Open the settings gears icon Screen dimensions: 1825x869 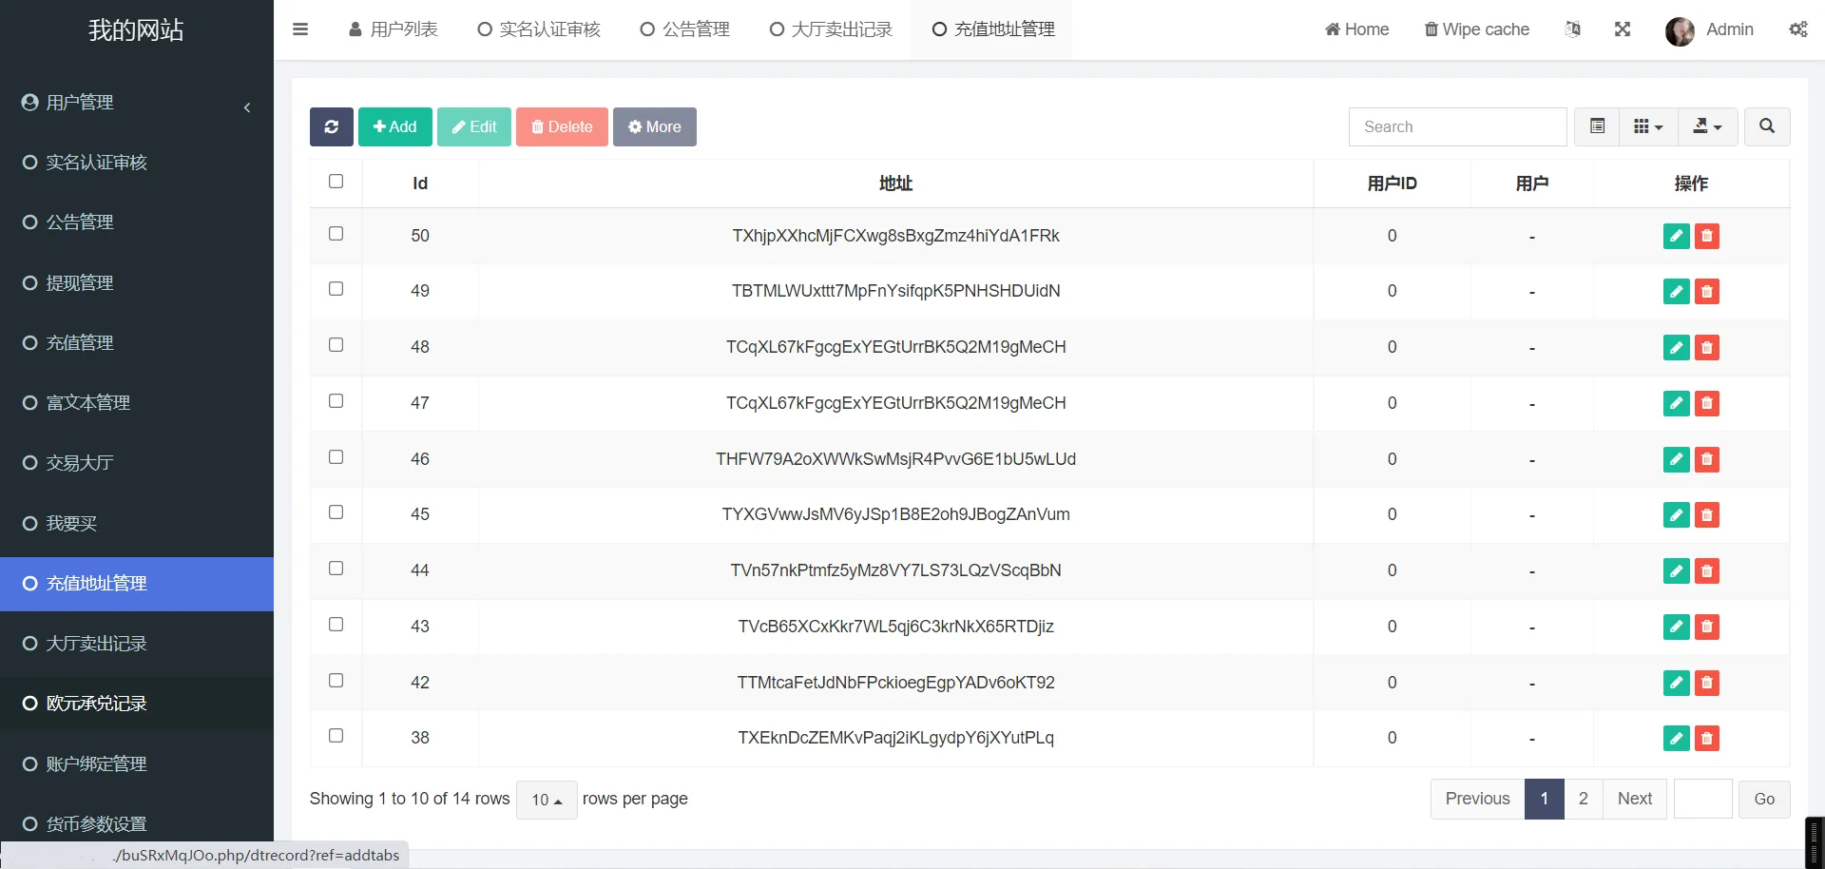click(1797, 29)
